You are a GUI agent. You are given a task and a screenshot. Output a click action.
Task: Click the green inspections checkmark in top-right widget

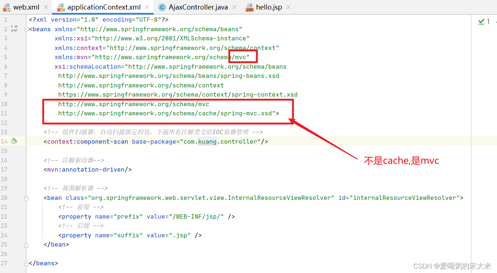481,22
